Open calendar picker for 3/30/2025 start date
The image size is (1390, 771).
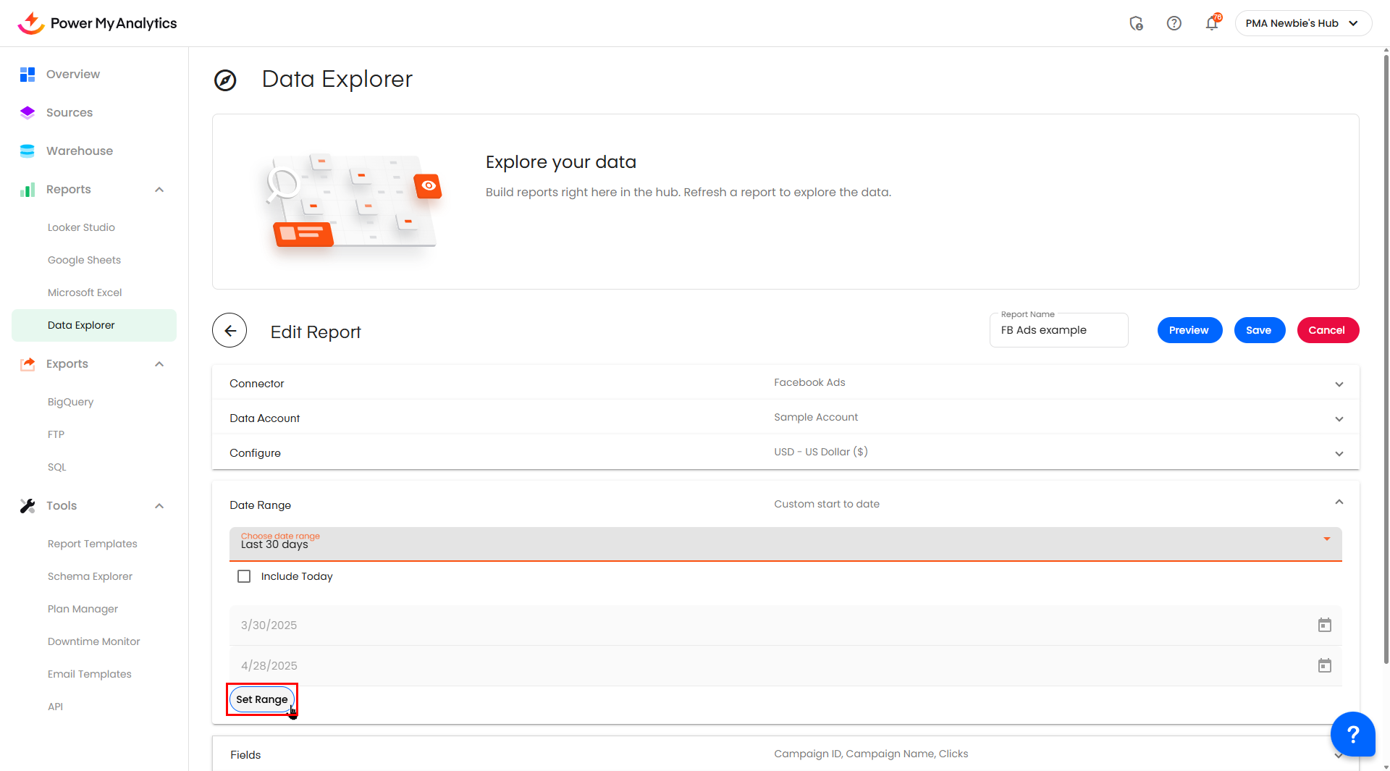1324,625
